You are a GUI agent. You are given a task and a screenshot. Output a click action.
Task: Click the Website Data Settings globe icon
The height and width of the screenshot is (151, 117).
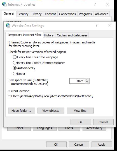pos(8,25)
